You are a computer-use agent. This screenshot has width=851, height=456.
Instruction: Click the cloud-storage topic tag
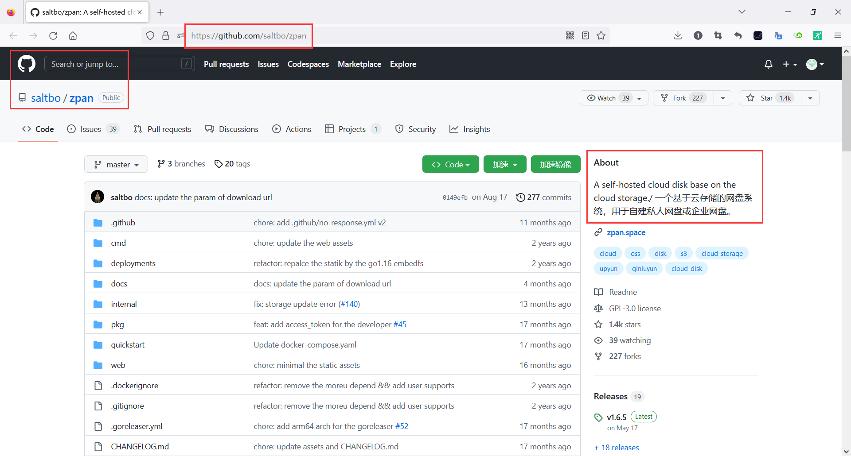(x=722, y=254)
